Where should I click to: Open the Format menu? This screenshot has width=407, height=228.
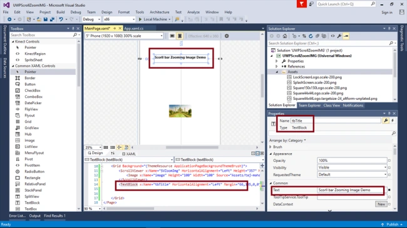coord(124,12)
